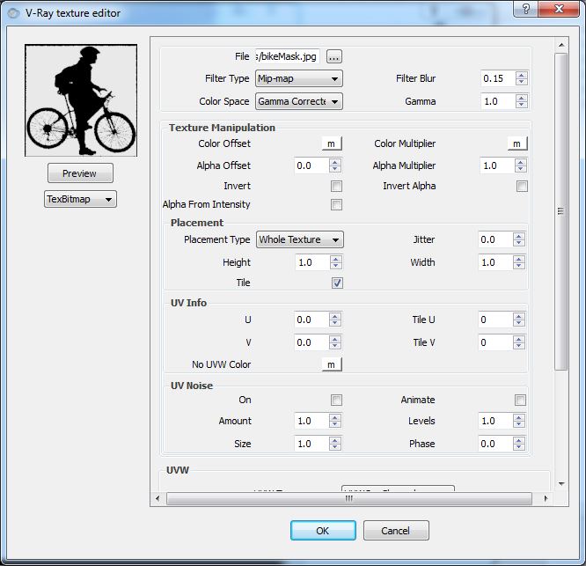
Task: Decrease Gamma value with down arrow
Action: (522, 105)
